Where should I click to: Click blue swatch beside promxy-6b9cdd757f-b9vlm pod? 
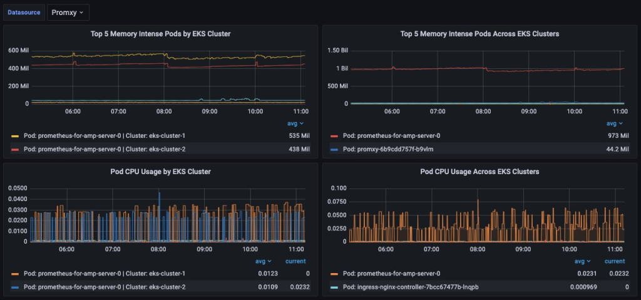pyautogui.click(x=334, y=149)
